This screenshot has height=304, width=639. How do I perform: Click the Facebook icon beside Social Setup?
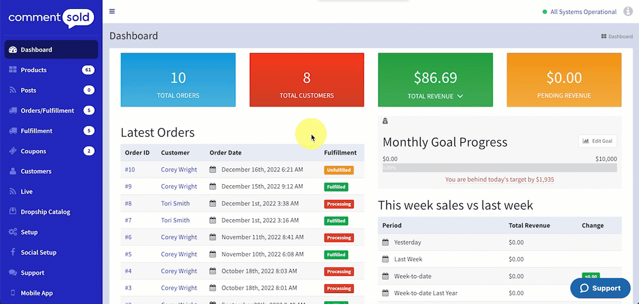point(13,252)
